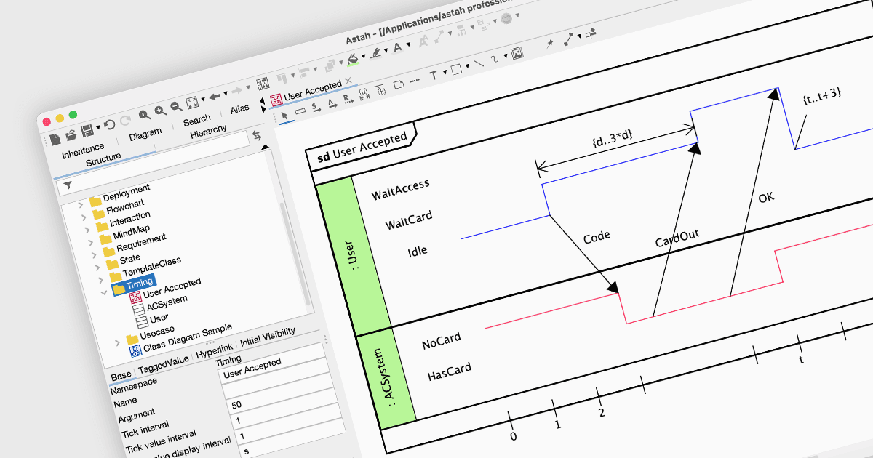873x458 pixels.
Task: Select the Time constraint tool
Action: [x=381, y=89]
